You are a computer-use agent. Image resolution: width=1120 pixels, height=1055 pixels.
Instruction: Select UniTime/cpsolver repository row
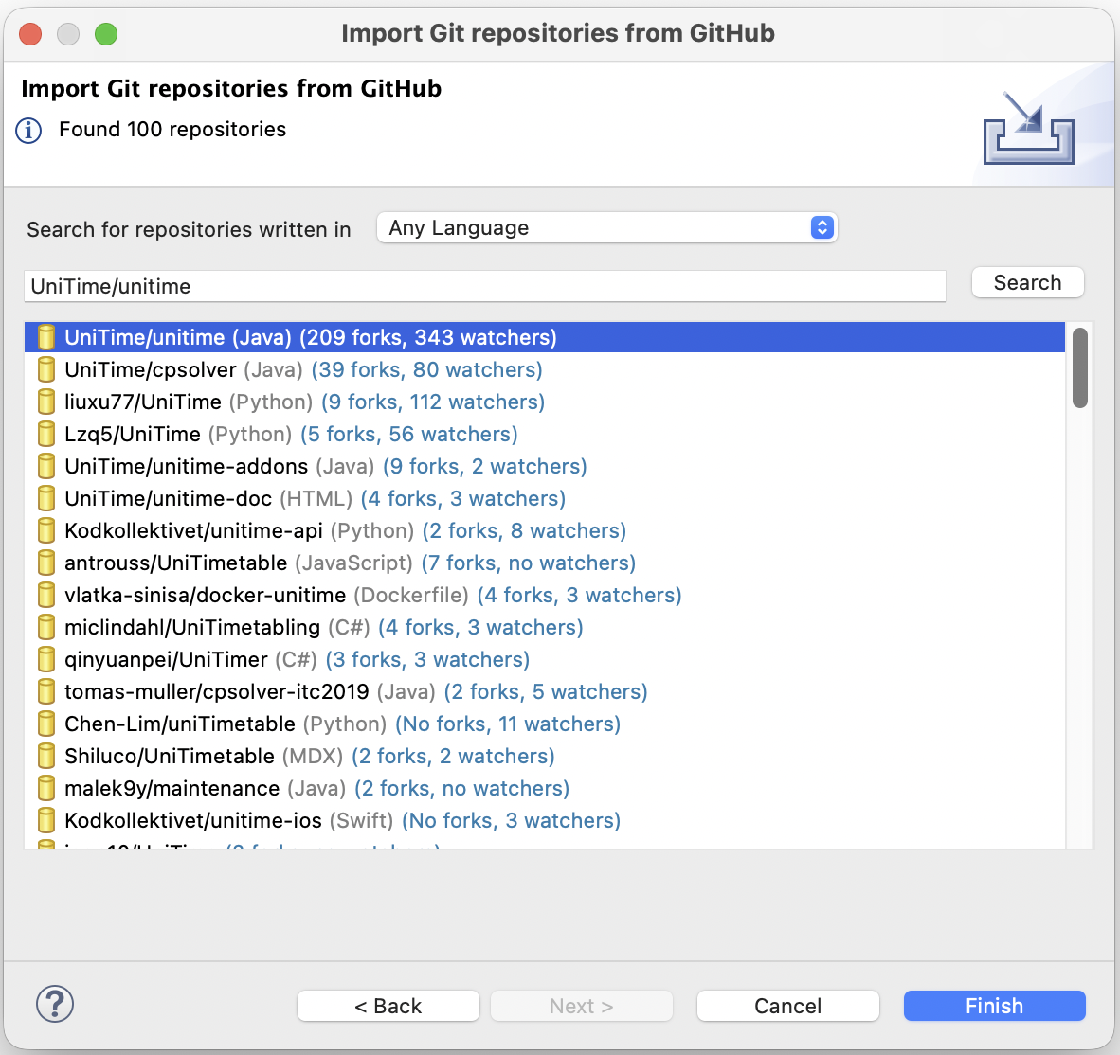tap(544, 369)
